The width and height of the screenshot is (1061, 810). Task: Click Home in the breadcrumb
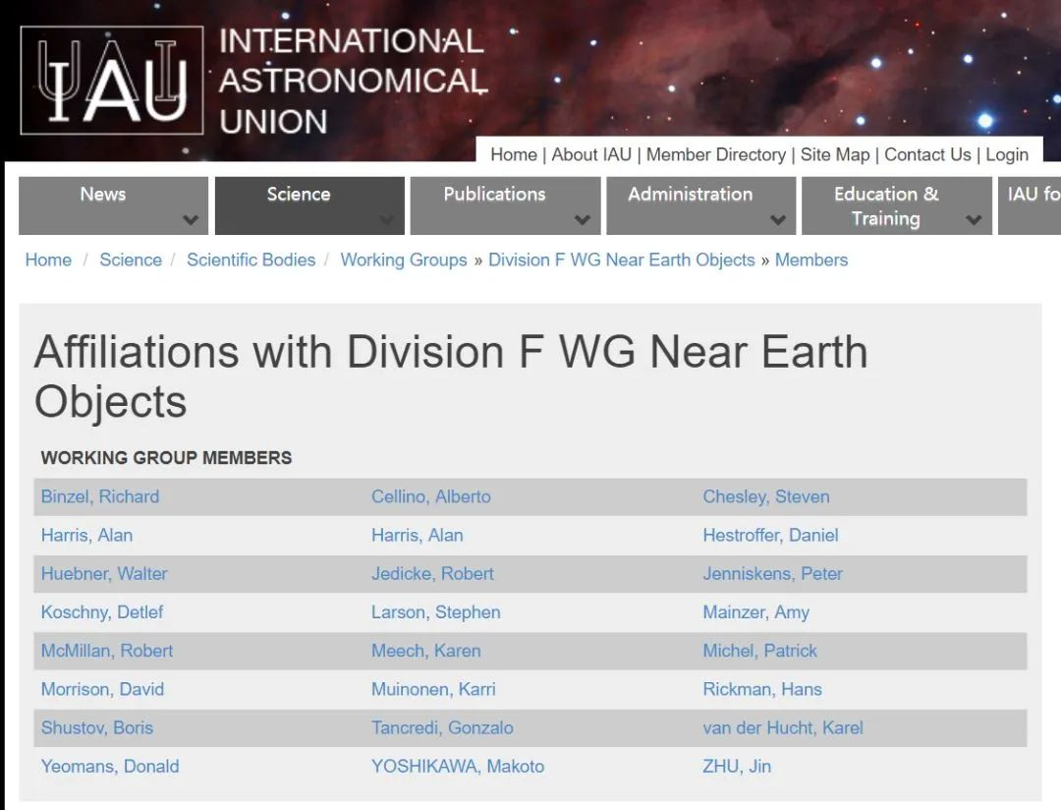pyautogui.click(x=48, y=260)
